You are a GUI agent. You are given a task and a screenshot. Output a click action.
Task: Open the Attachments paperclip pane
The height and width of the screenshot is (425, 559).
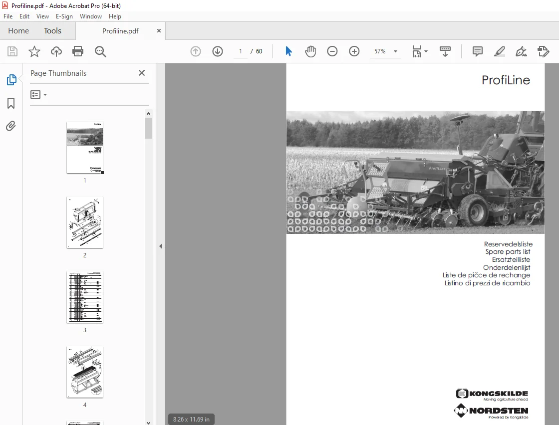[10, 126]
